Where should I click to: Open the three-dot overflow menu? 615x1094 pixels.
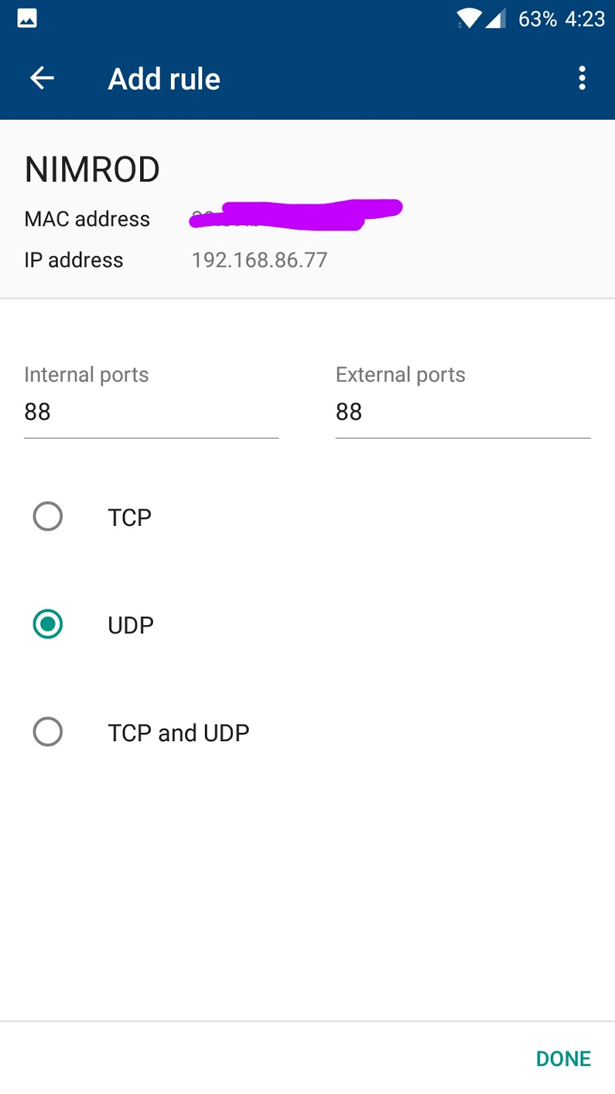582,79
